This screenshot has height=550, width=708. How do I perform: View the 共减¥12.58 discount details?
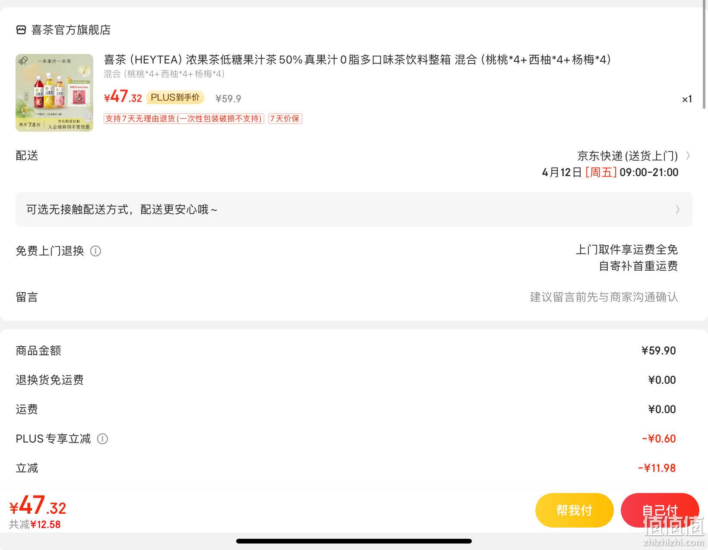(35, 525)
